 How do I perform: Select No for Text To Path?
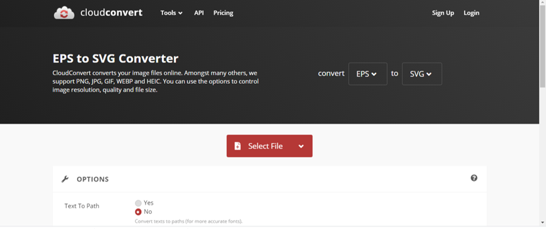[x=138, y=212]
